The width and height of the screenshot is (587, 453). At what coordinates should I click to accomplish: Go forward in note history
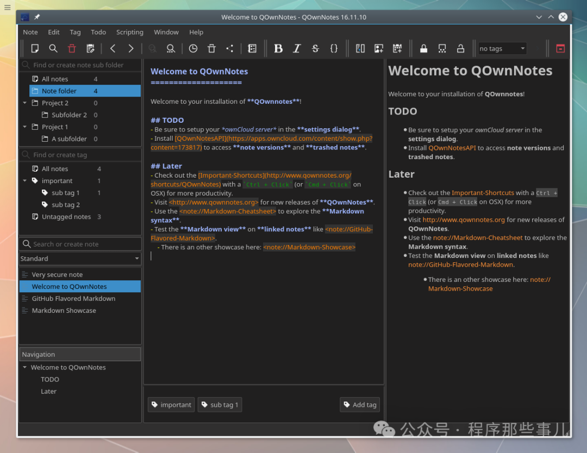130,48
